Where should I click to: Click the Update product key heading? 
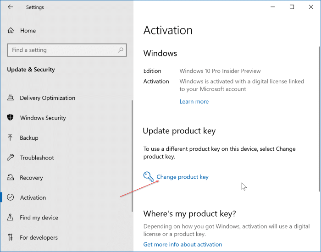point(179,131)
